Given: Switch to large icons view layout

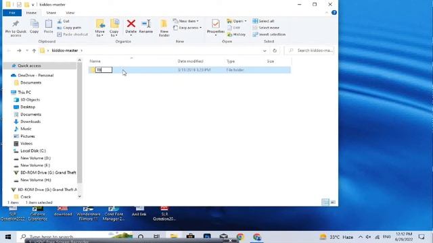Looking at the screenshot, I should click(x=333, y=202).
